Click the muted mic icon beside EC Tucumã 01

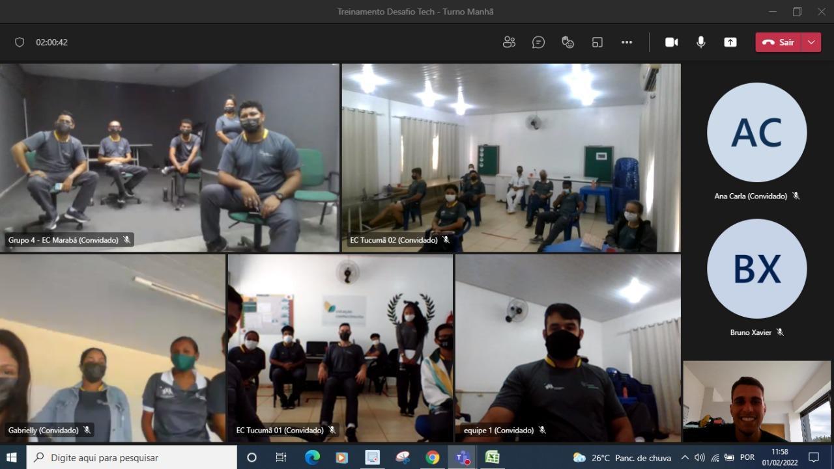(x=332, y=430)
